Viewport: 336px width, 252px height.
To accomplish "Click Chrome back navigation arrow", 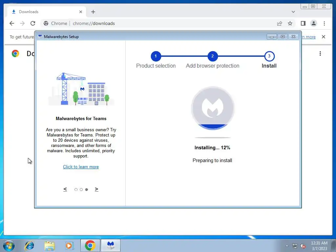I will (x=12, y=23).
